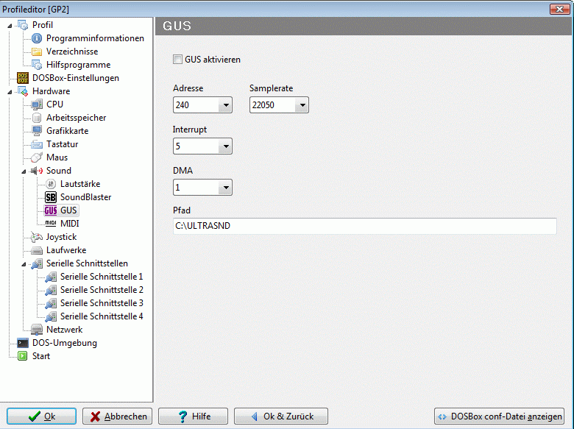574x429 pixels.
Task: Open the Samplerate dropdown
Action: [x=302, y=105]
